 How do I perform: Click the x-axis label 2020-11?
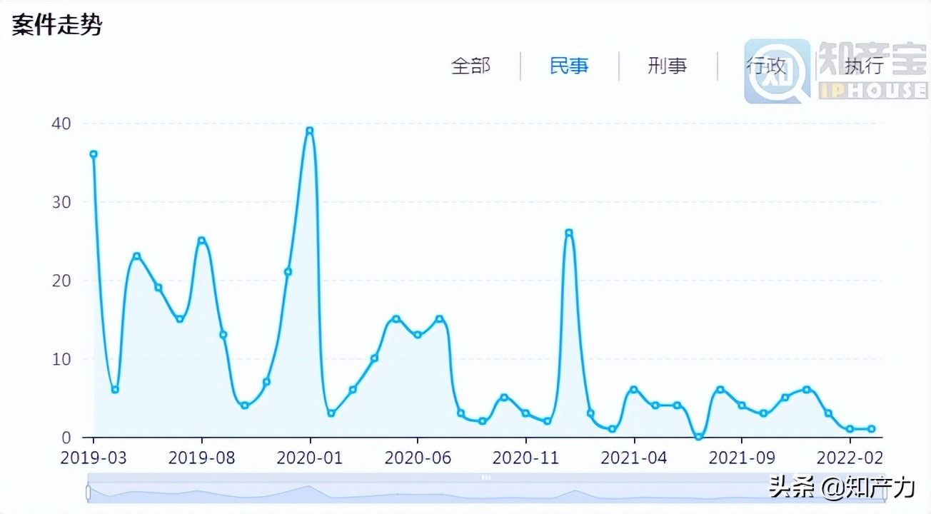click(525, 458)
